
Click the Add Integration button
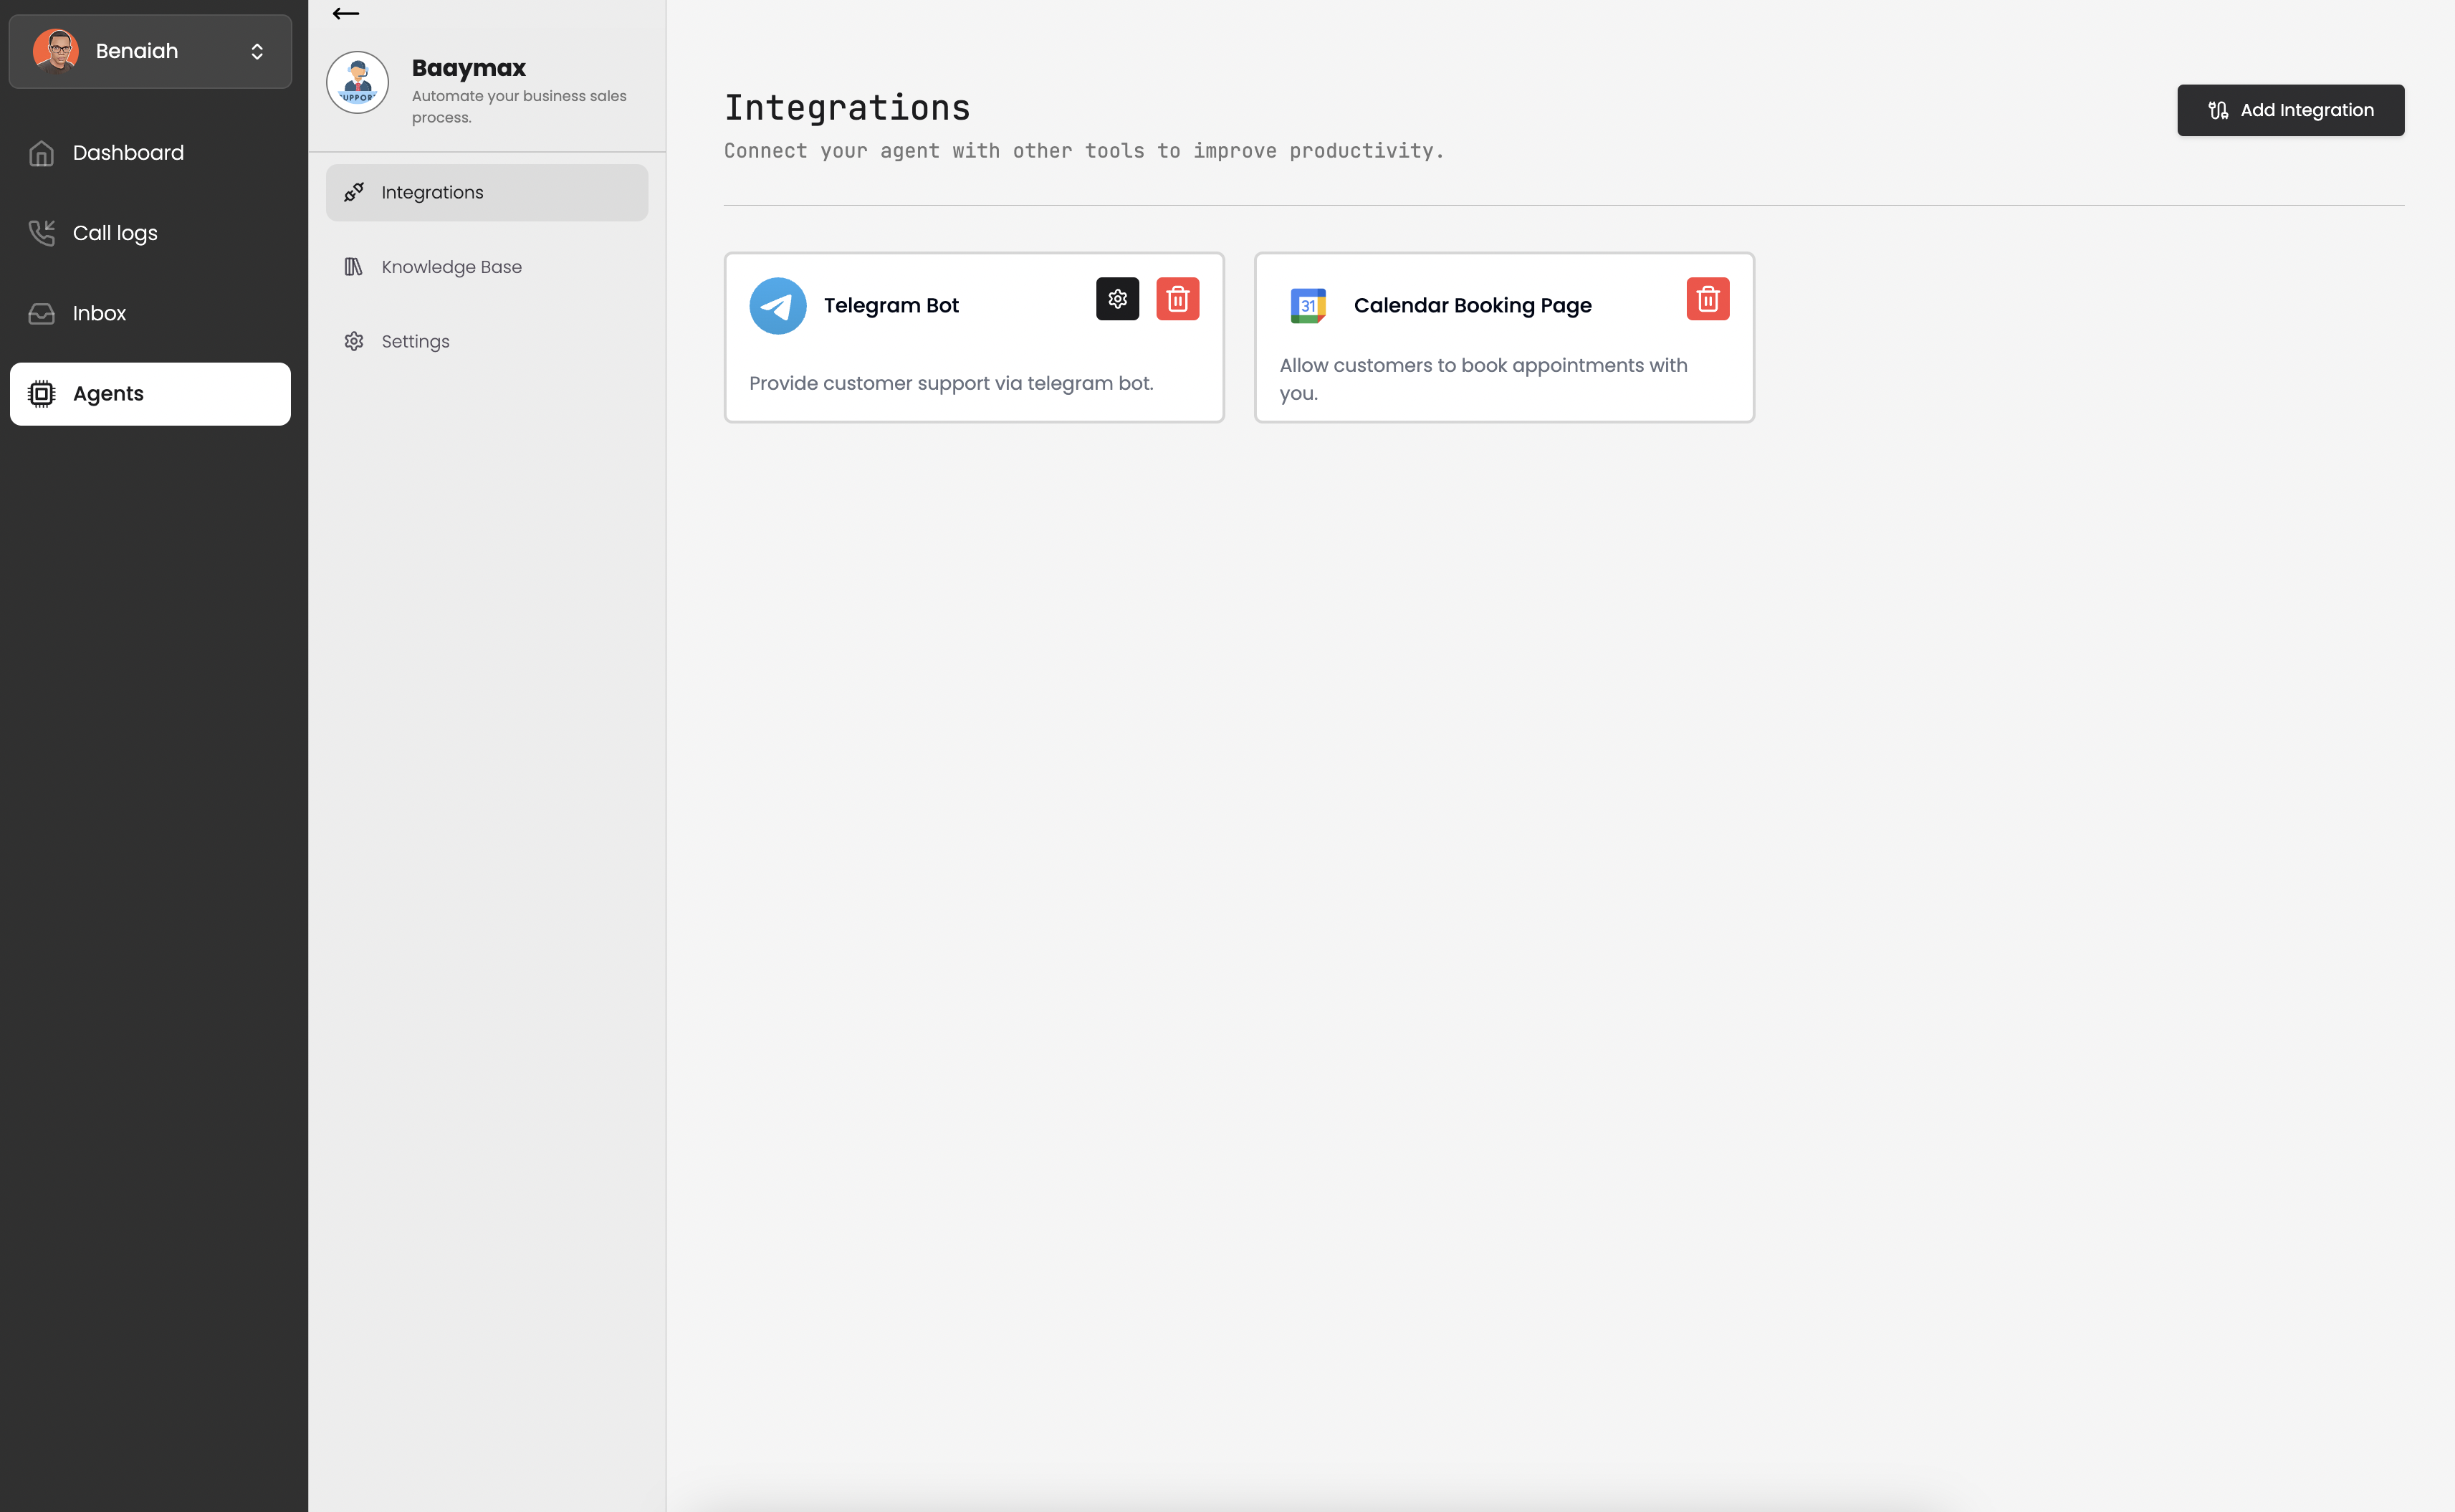tap(2290, 110)
